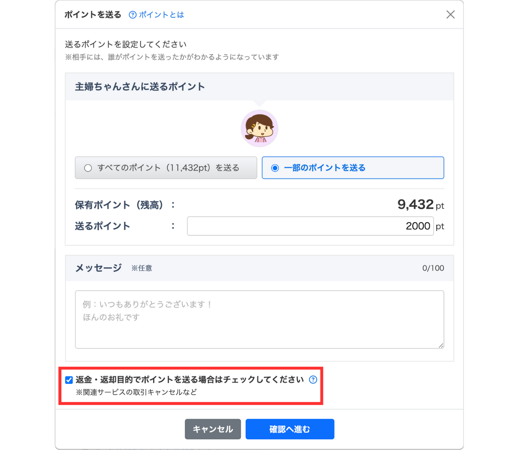Click the メッセージ text area
Screen dimensions: 519x450
[259, 319]
